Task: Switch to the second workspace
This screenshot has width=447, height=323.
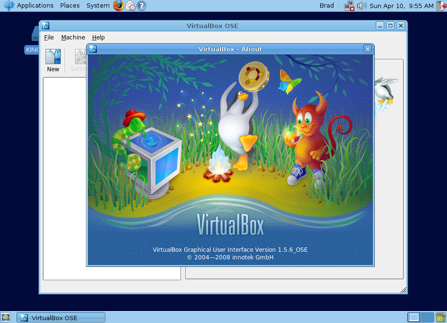Action: pyautogui.click(x=427, y=317)
